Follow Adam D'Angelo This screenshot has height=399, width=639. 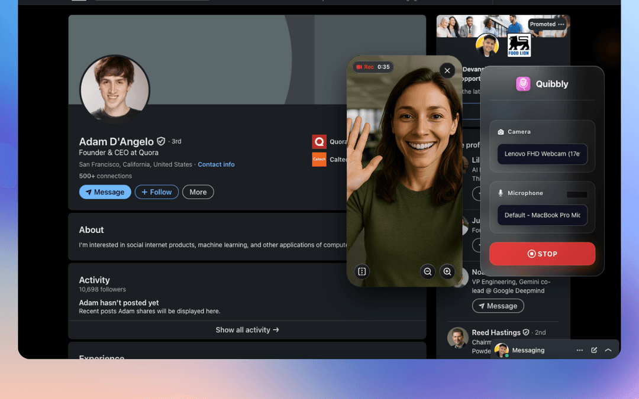click(x=156, y=192)
